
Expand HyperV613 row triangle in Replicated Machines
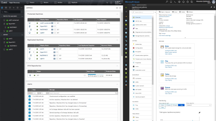click(33, 52)
